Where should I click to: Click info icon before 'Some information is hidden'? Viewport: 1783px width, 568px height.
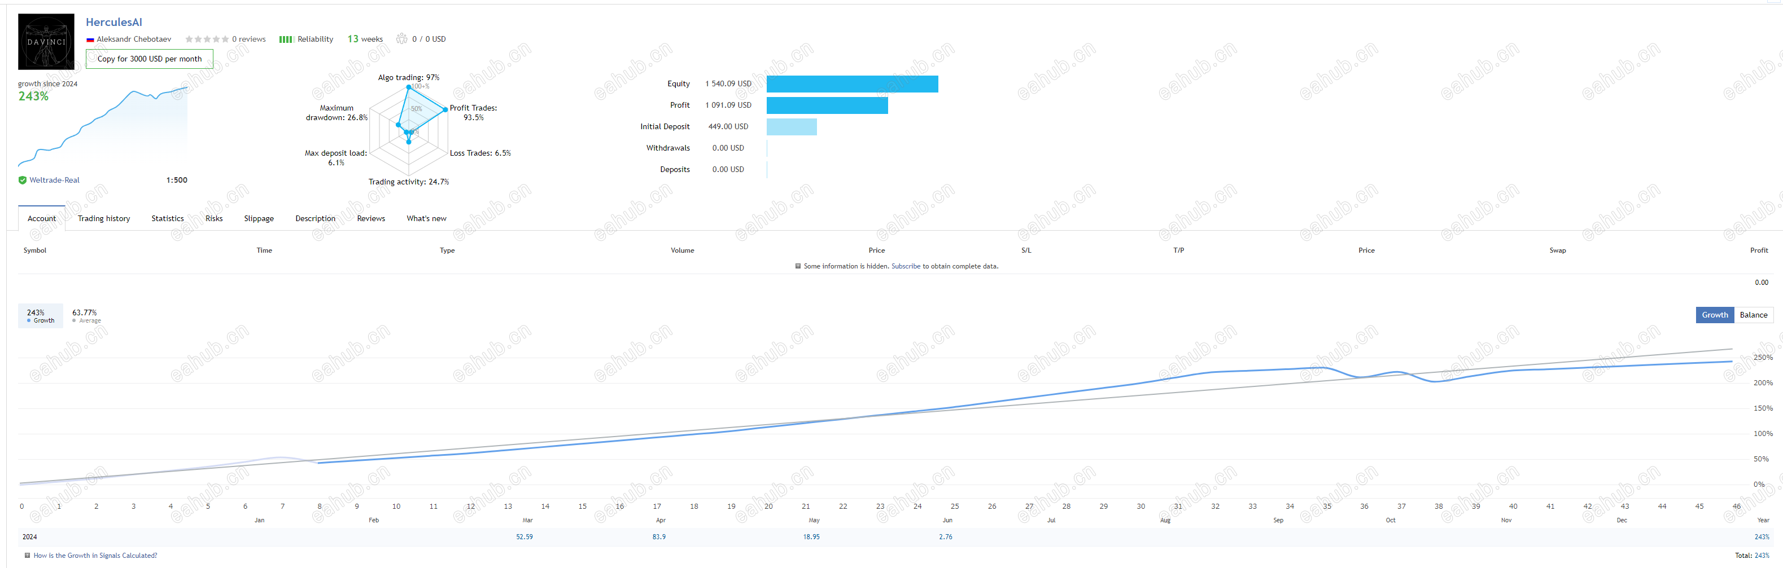798,266
